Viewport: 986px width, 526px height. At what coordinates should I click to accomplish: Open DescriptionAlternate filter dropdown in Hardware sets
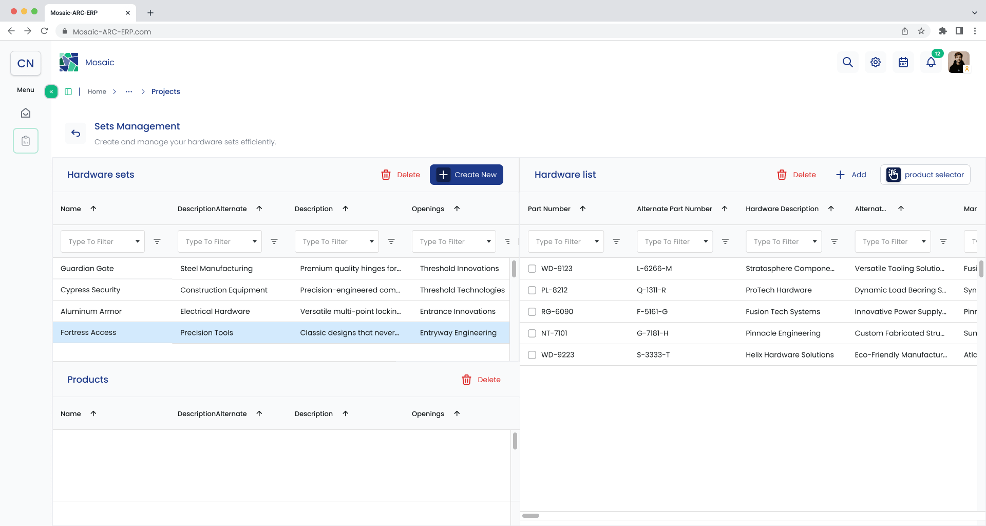pos(220,241)
